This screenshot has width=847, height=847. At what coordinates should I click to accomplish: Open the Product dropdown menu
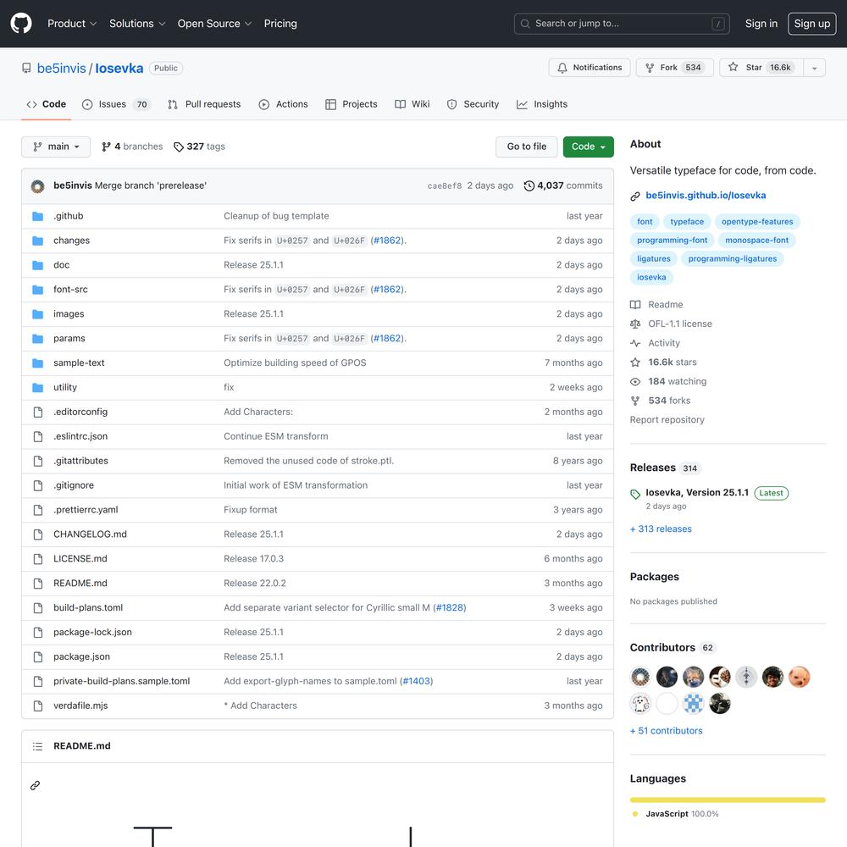pos(72,24)
